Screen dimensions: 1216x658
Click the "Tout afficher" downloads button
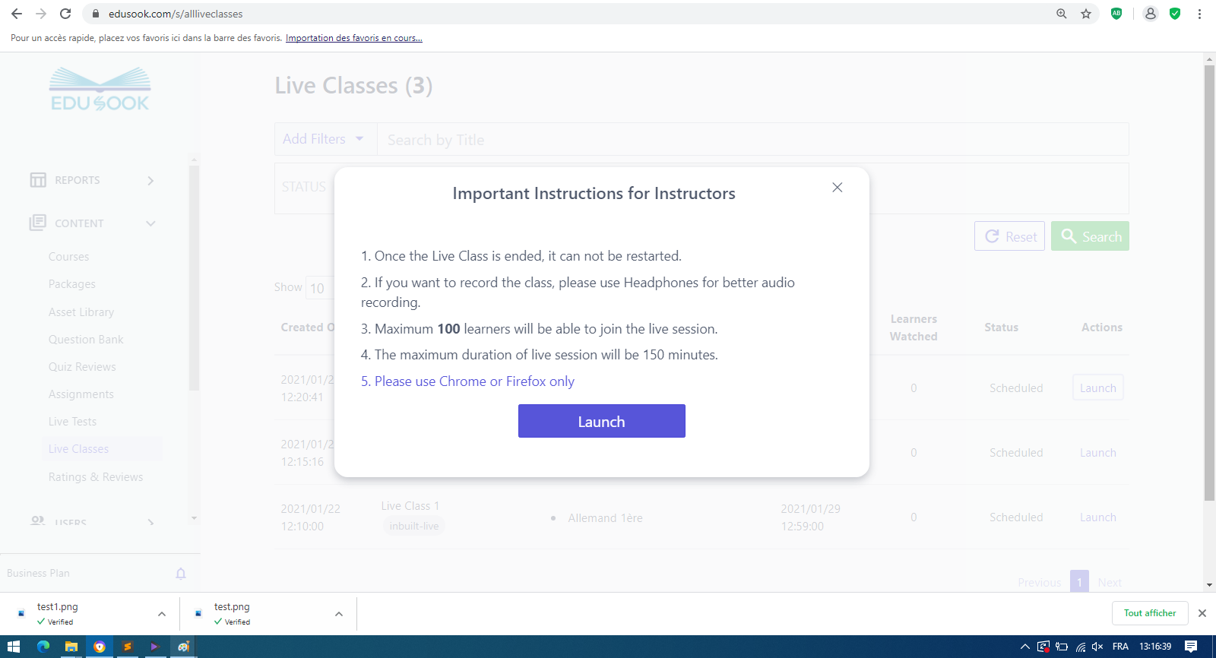(1149, 613)
